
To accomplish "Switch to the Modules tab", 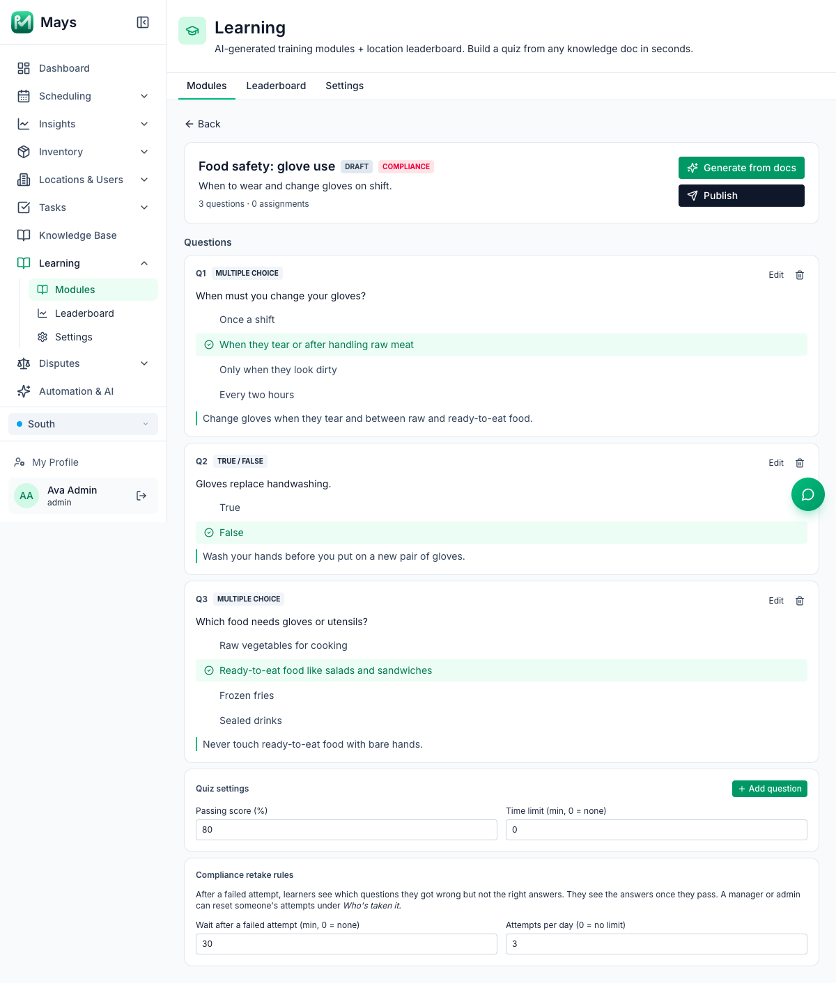I will [x=207, y=86].
